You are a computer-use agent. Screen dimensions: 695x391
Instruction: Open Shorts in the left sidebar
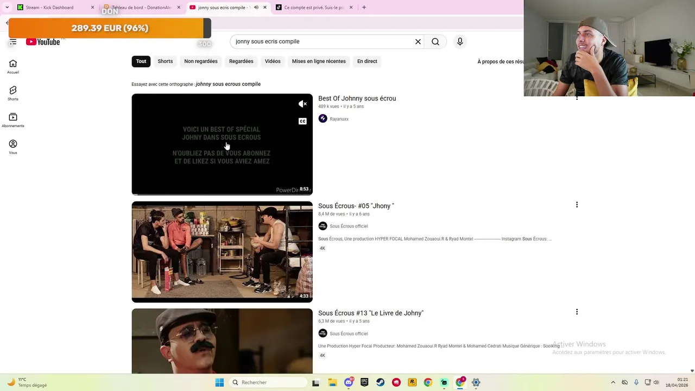(x=13, y=93)
